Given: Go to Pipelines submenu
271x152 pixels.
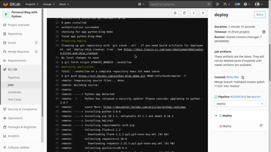Looking at the screenshot, I should [14, 78].
